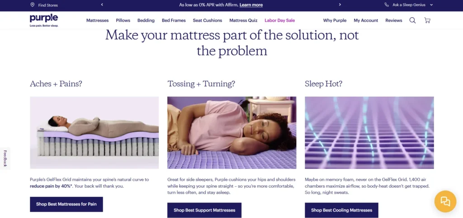Click the search magnifier icon

click(412, 20)
